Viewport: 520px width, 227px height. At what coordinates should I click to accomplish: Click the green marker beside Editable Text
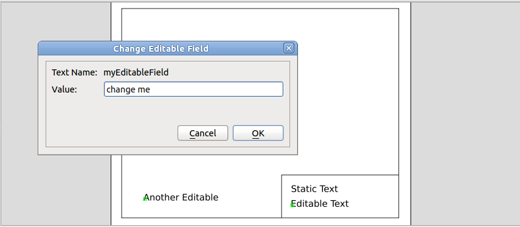292,205
